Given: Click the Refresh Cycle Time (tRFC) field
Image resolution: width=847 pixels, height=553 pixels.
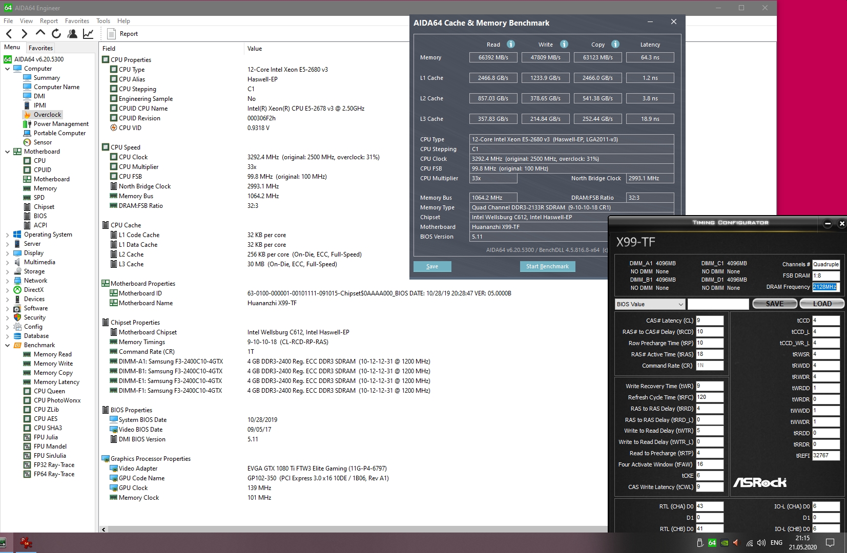Looking at the screenshot, I should coord(709,397).
